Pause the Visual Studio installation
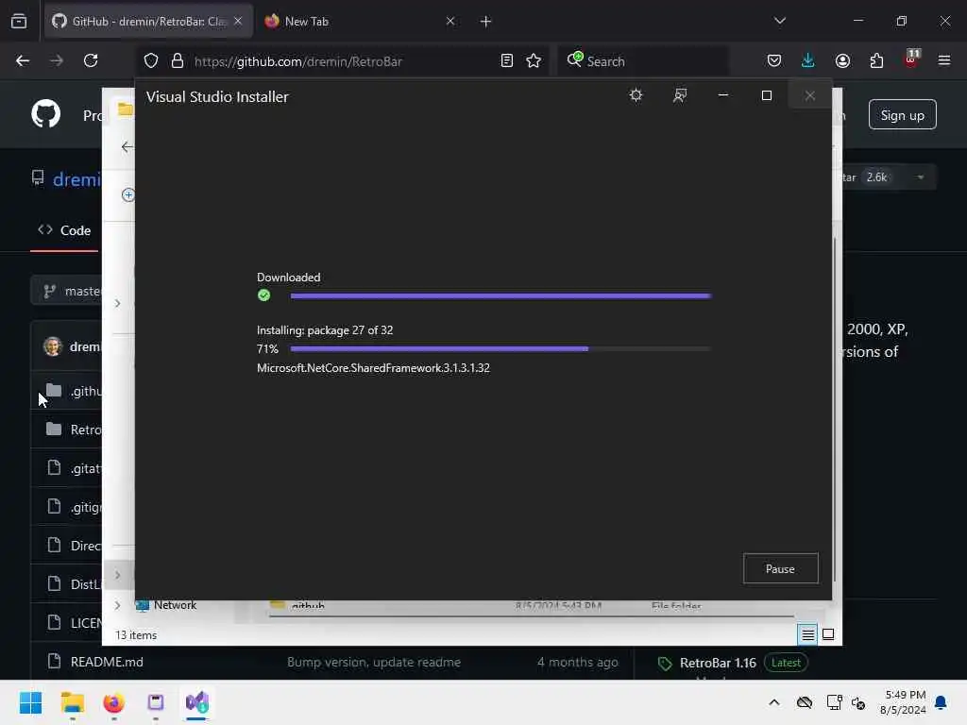The image size is (967, 725). click(x=780, y=568)
